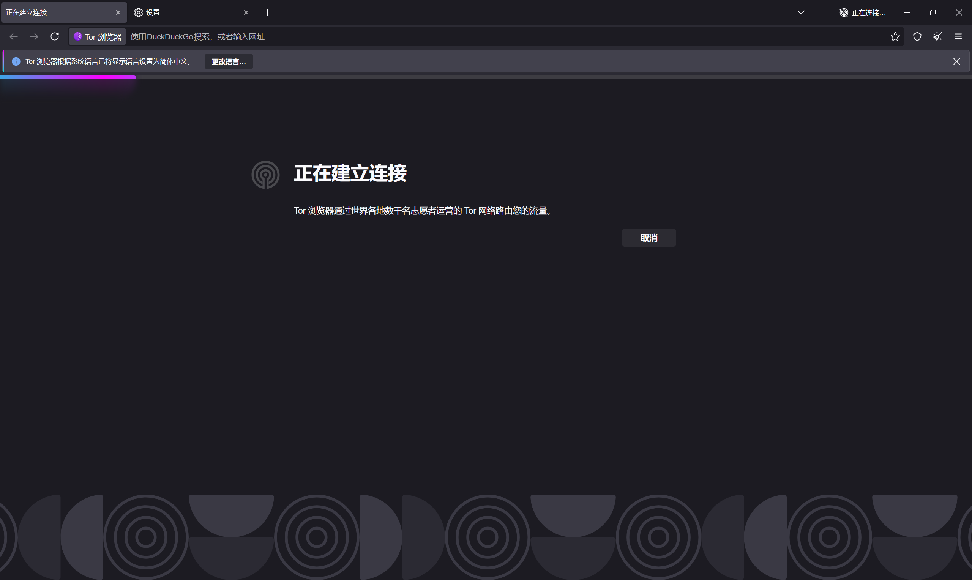
Task: Click the purple connection progress bar
Action: 68,77
